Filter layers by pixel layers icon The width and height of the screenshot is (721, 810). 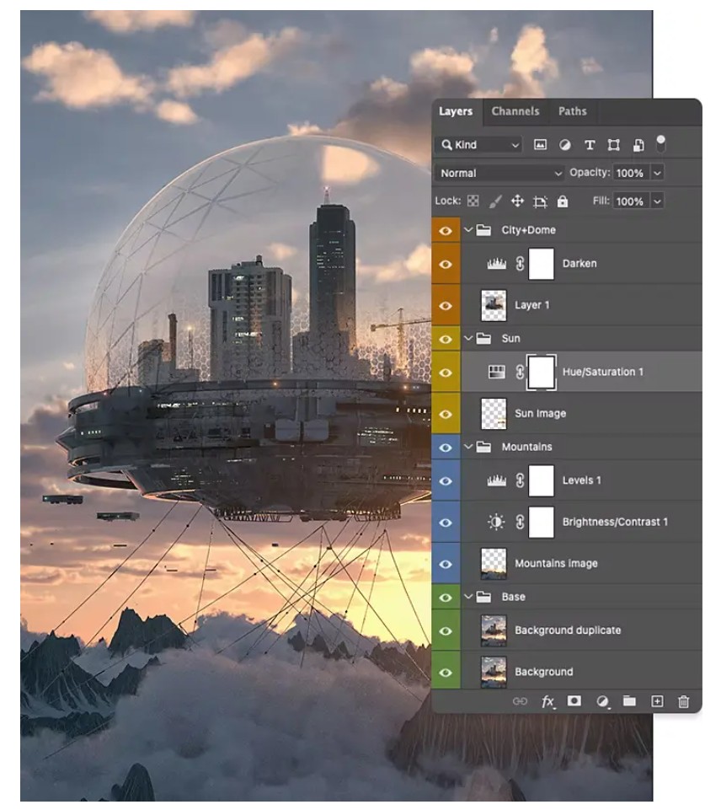(x=541, y=145)
